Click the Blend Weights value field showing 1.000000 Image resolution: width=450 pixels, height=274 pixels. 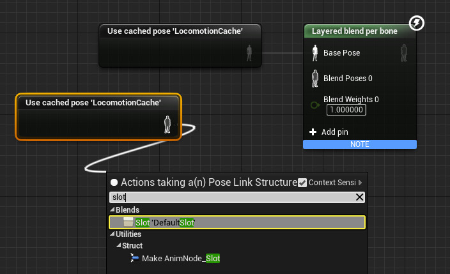[346, 110]
